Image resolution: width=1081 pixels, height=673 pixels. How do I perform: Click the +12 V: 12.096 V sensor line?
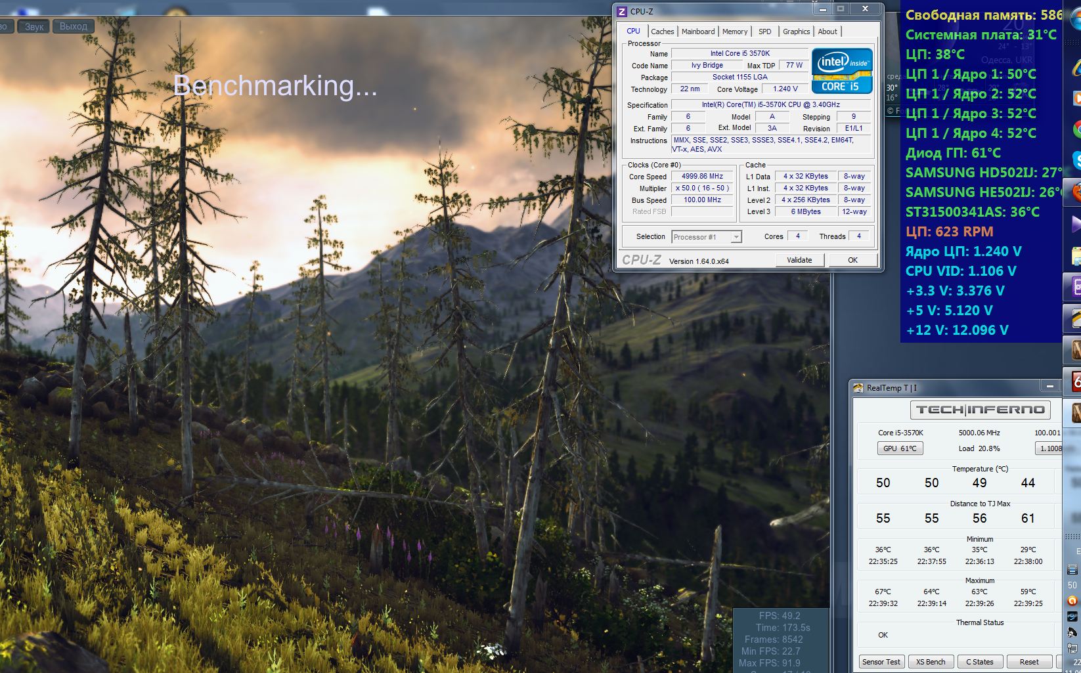point(957,330)
